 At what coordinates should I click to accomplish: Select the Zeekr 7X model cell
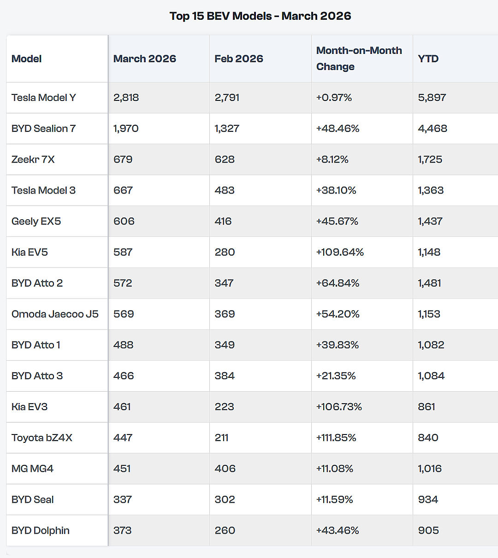[x=57, y=159]
